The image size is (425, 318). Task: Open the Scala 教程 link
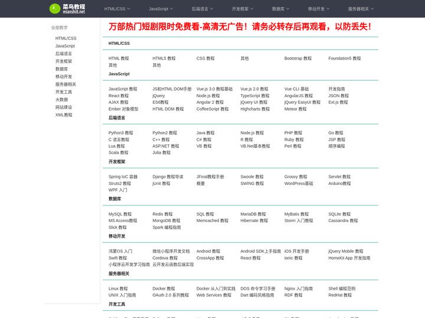pos(119,153)
